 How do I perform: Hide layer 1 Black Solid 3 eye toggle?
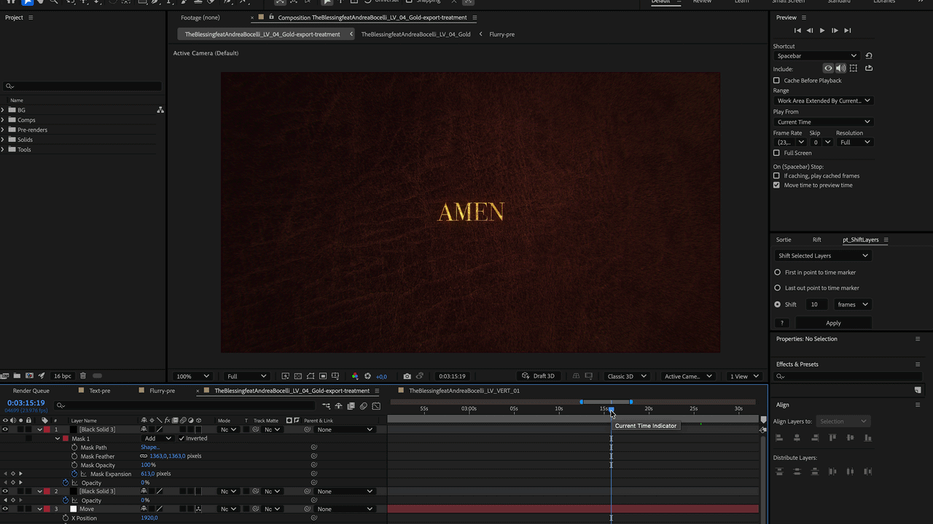5,429
